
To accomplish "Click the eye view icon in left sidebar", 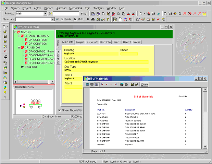I will click(5, 57).
